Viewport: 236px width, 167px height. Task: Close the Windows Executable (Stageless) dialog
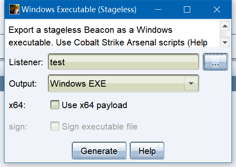tap(217, 10)
